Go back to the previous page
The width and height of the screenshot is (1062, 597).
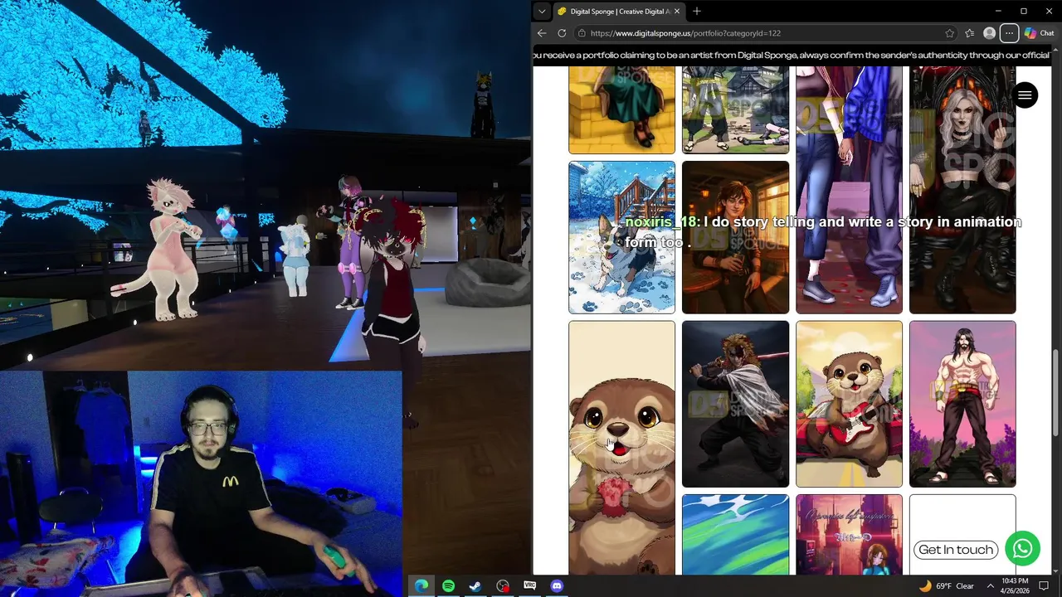coord(542,33)
